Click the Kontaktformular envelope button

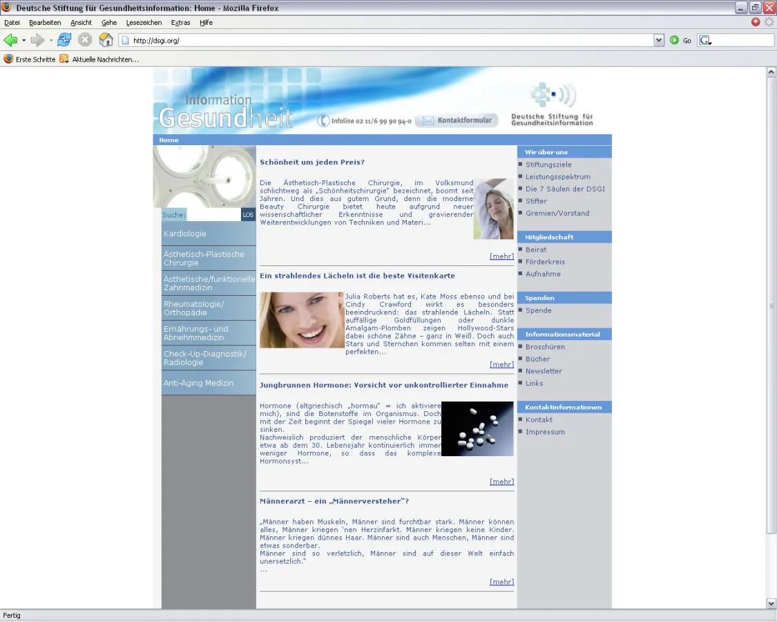point(457,121)
